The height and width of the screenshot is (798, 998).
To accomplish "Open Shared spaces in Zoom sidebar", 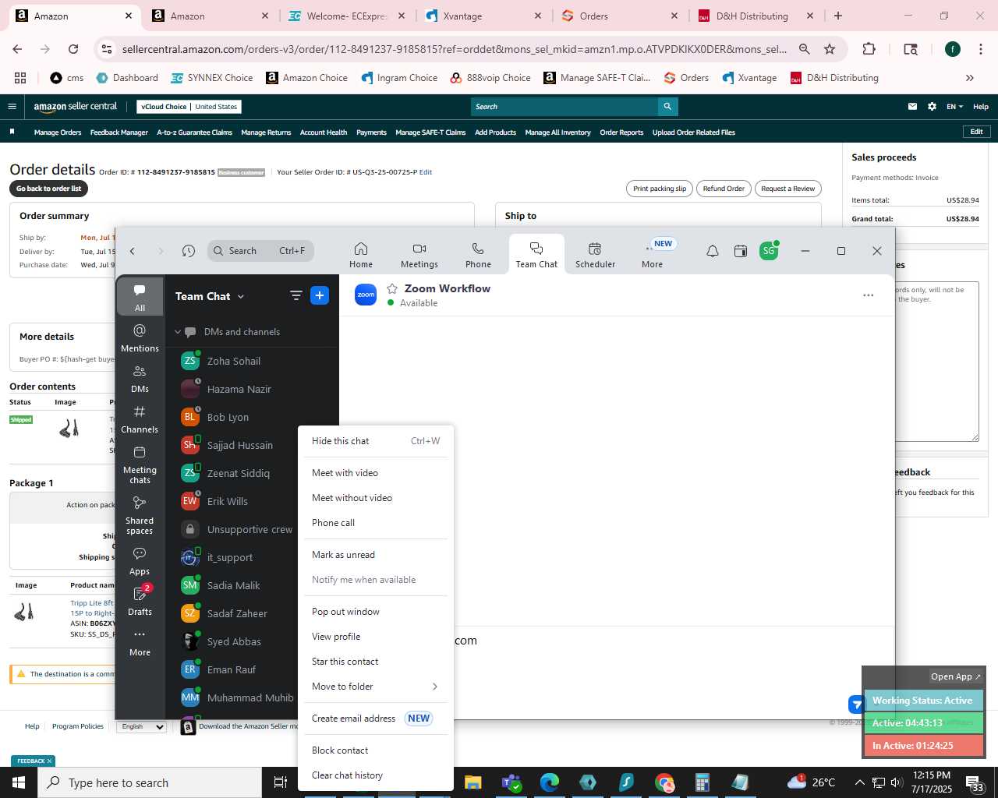I will [140, 515].
